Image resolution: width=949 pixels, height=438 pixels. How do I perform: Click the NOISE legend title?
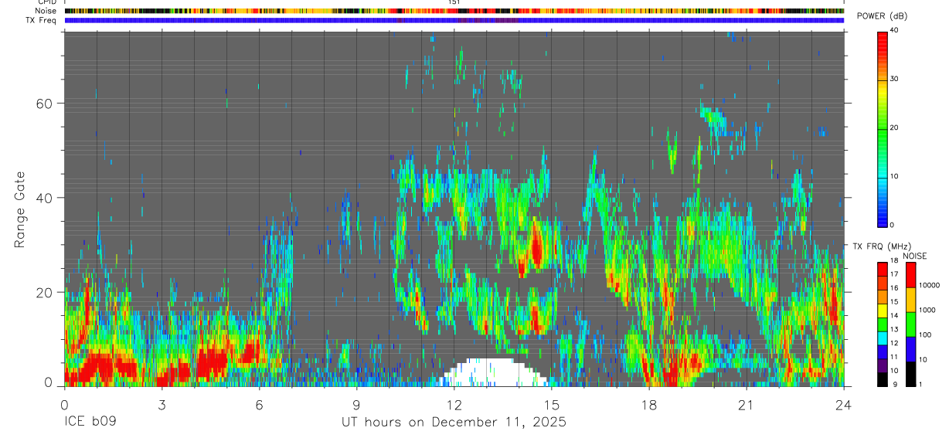(914, 256)
